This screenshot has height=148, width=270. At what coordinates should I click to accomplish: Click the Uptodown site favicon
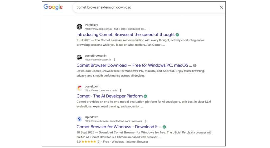point(79,119)
